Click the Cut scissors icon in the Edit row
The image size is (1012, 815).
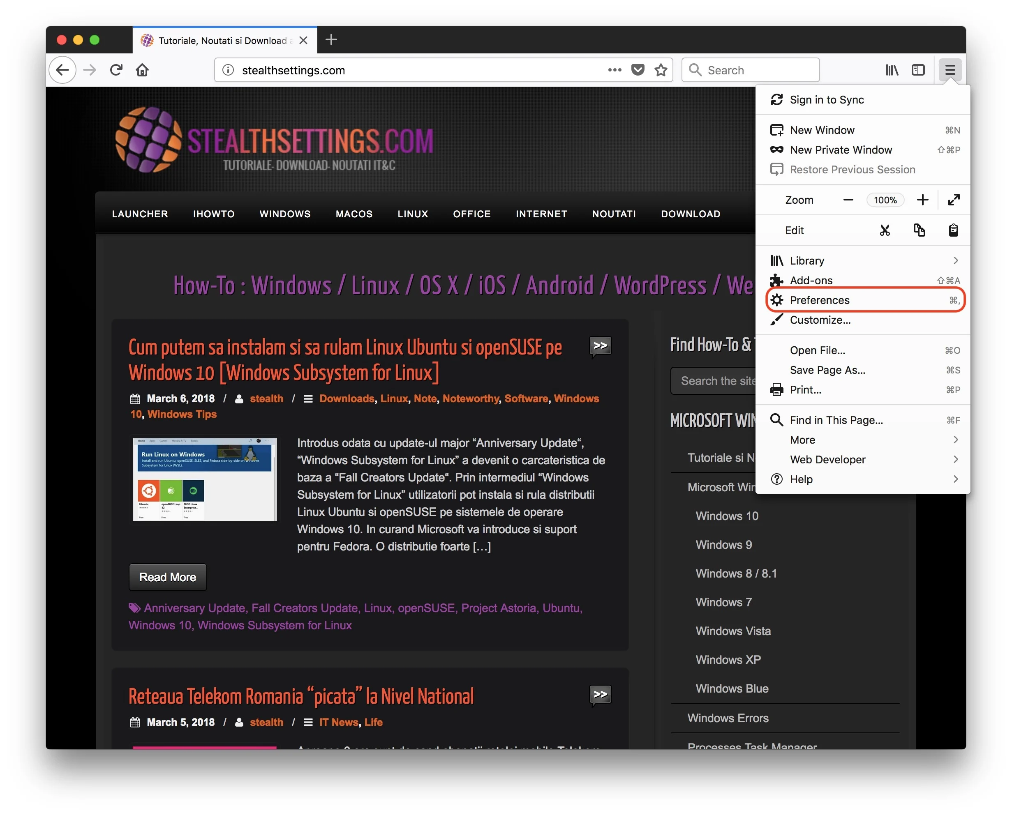click(884, 230)
